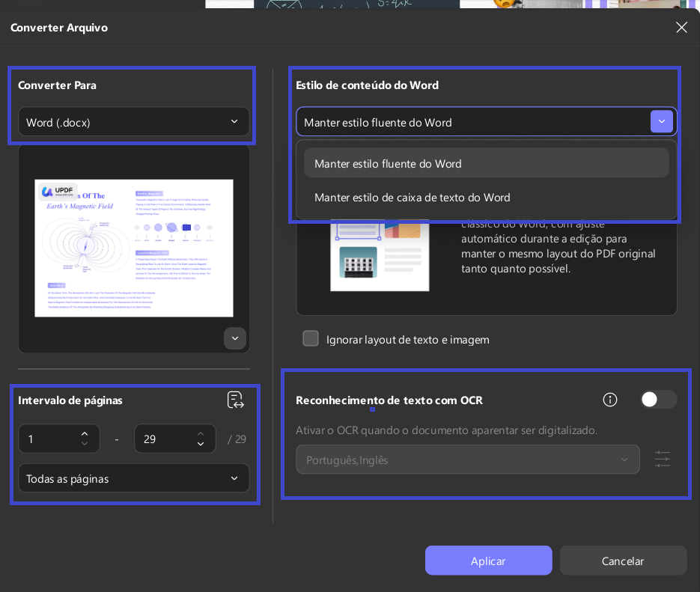Expand the Todas as páginas dropdown
This screenshot has width=700, height=592.
[x=133, y=478]
